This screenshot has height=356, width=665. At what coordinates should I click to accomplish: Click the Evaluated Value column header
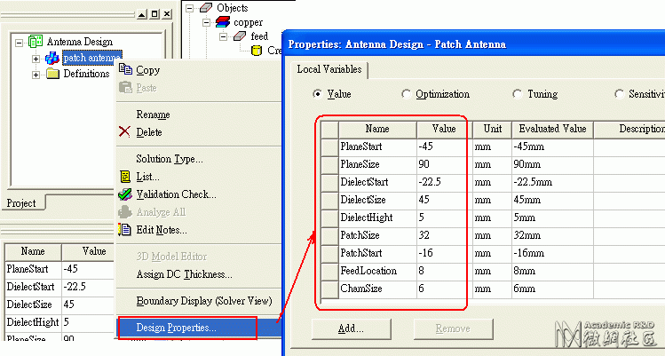pos(552,129)
